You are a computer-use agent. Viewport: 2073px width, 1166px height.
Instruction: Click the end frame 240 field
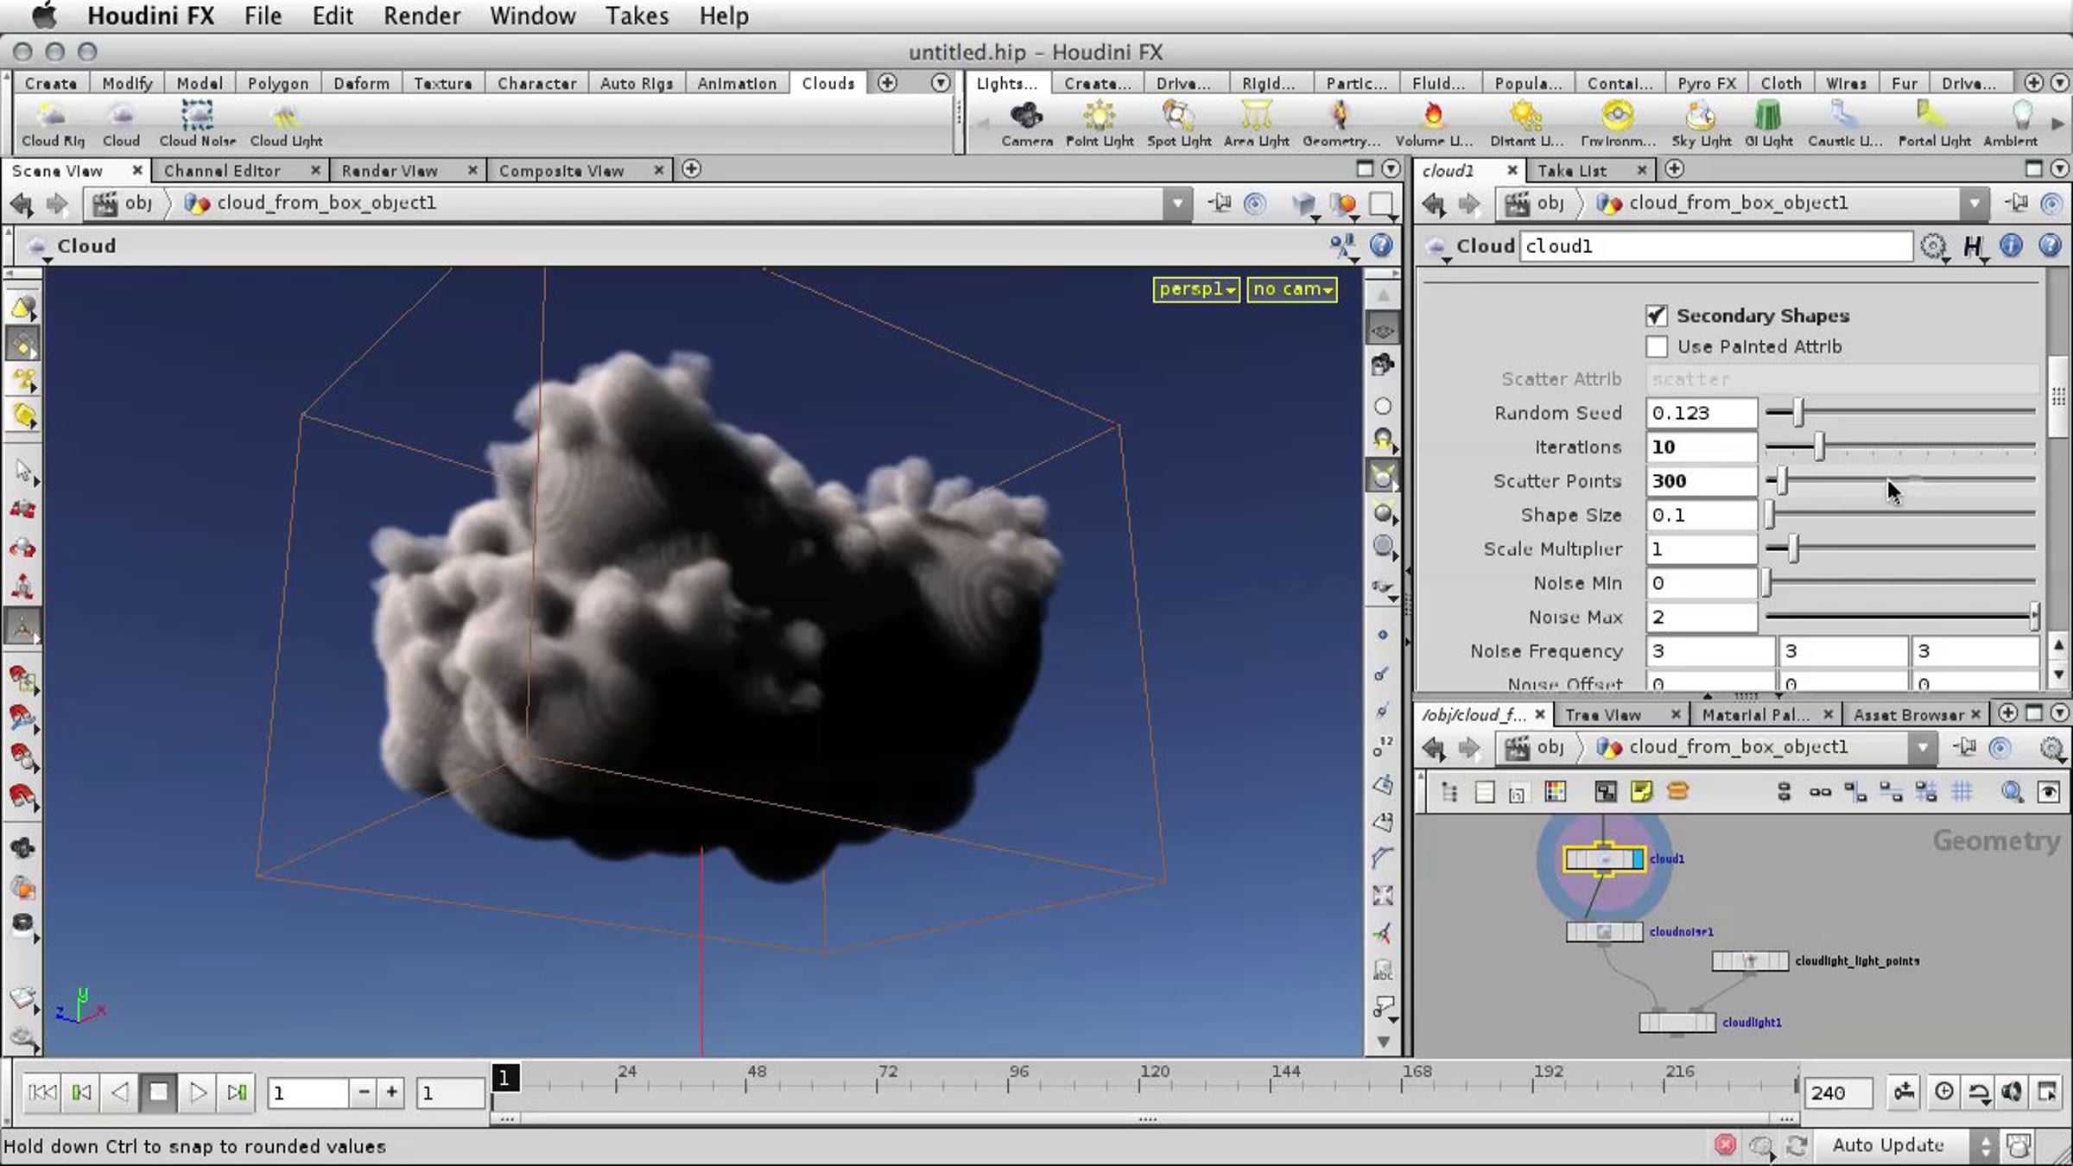[1837, 1093]
